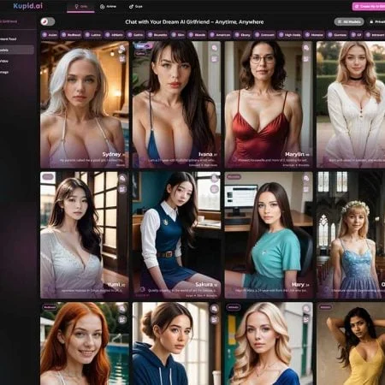Enable the Ebony filter chip
Screen dimensions: 385x385
[243, 35]
